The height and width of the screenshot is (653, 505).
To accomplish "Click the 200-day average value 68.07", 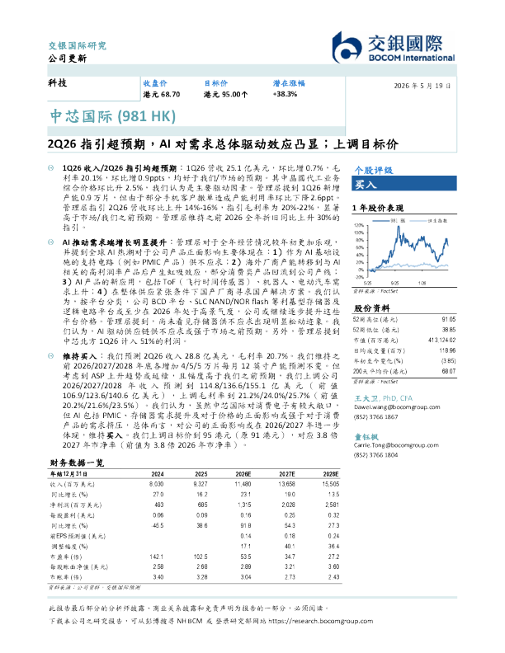I will tap(449, 371).
